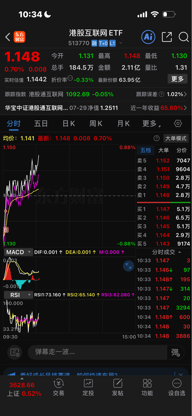The height and width of the screenshot is (416, 192).
Task: Tap the 买5 1.143 order row
Action: [x=164, y=244]
